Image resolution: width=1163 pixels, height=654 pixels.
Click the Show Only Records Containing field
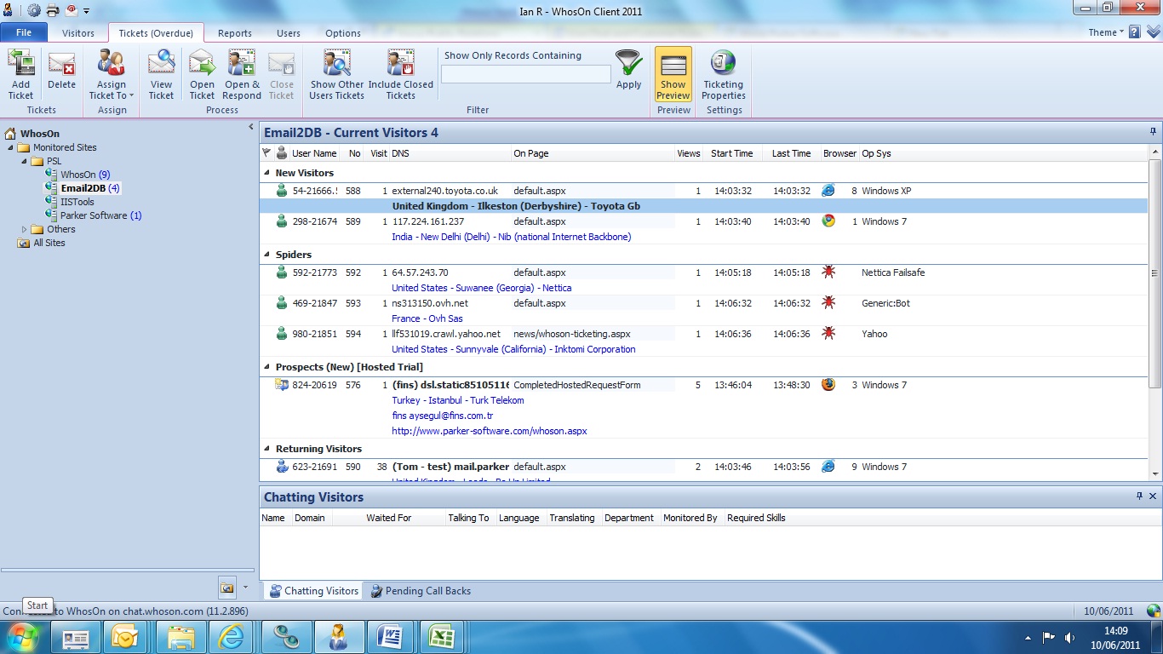[525, 75]
